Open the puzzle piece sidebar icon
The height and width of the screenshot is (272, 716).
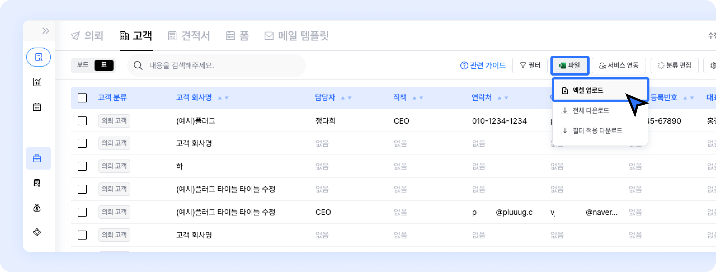tap(37, 232)
